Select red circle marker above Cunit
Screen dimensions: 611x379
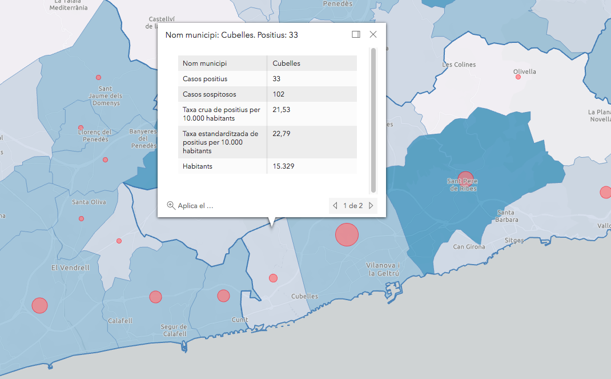pyautogui.click(x=223, y=296)
